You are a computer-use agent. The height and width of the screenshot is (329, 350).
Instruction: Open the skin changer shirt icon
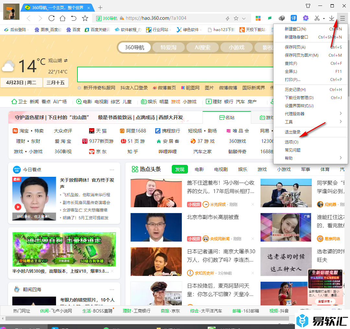(x=308, y=6)
